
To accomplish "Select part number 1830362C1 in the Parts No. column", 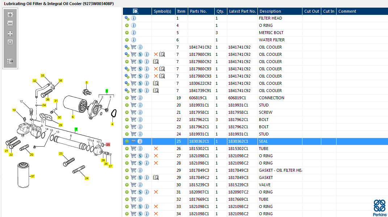I will pos(199,141).
